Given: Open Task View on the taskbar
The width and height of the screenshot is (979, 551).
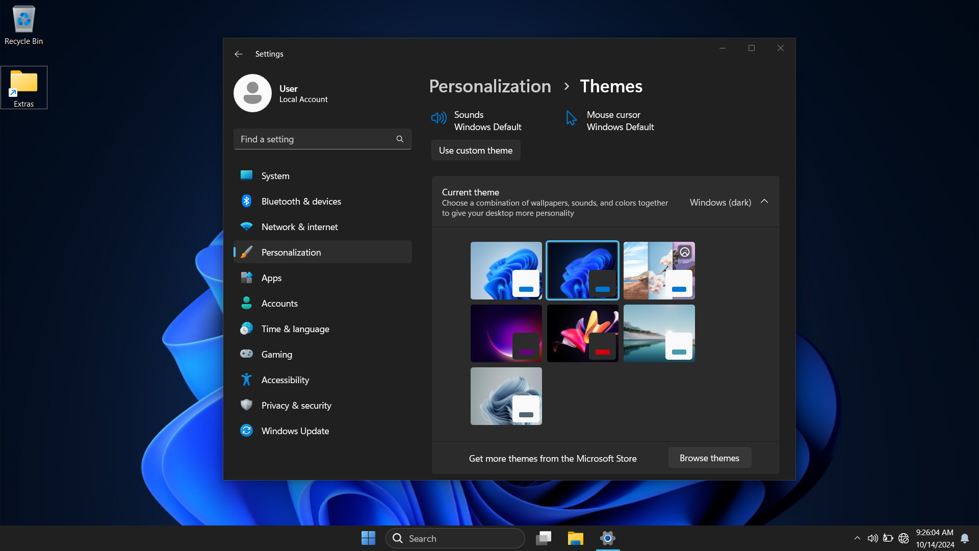Looking at the screenshot, I should pos(544,538).
